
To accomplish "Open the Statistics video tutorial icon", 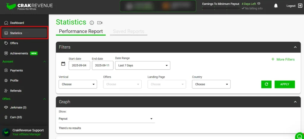I will click(99, 23).
